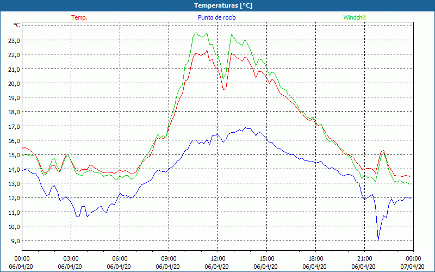Click the 18:00 time axis label
The height and width of the screenshot is (272, 435).
click(315, 259)
